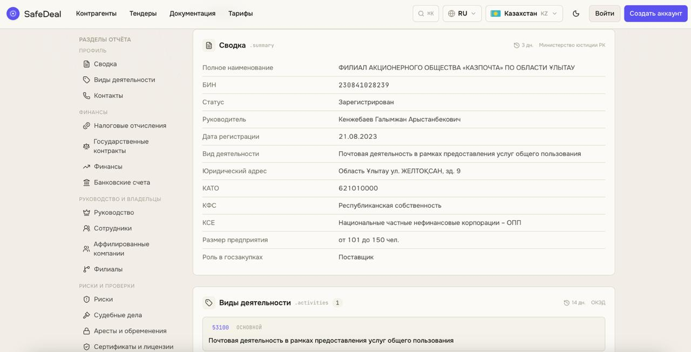Click the tag icon in Виды деятельности card header
This screenshot has width=691, height=352.
(209, 303)
